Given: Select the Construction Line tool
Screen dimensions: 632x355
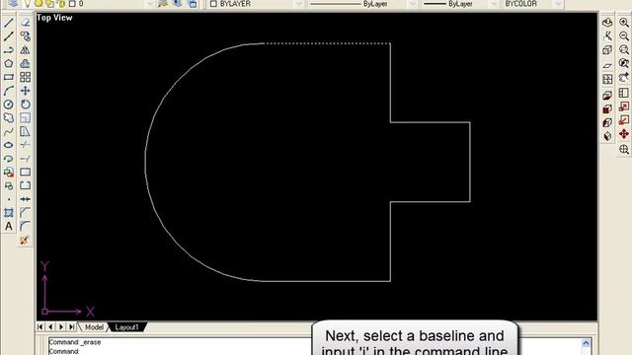Looking at the screenshot, I should coord(9,36).
